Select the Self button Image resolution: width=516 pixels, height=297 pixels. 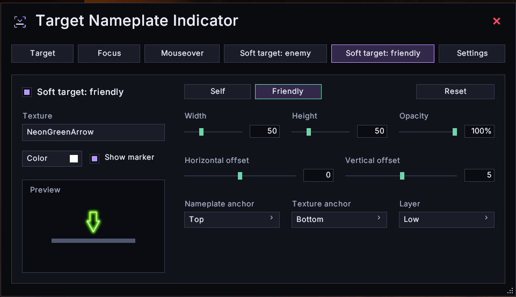(x=217, y=92)
